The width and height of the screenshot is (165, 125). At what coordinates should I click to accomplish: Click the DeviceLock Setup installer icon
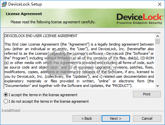coord(4,4)
